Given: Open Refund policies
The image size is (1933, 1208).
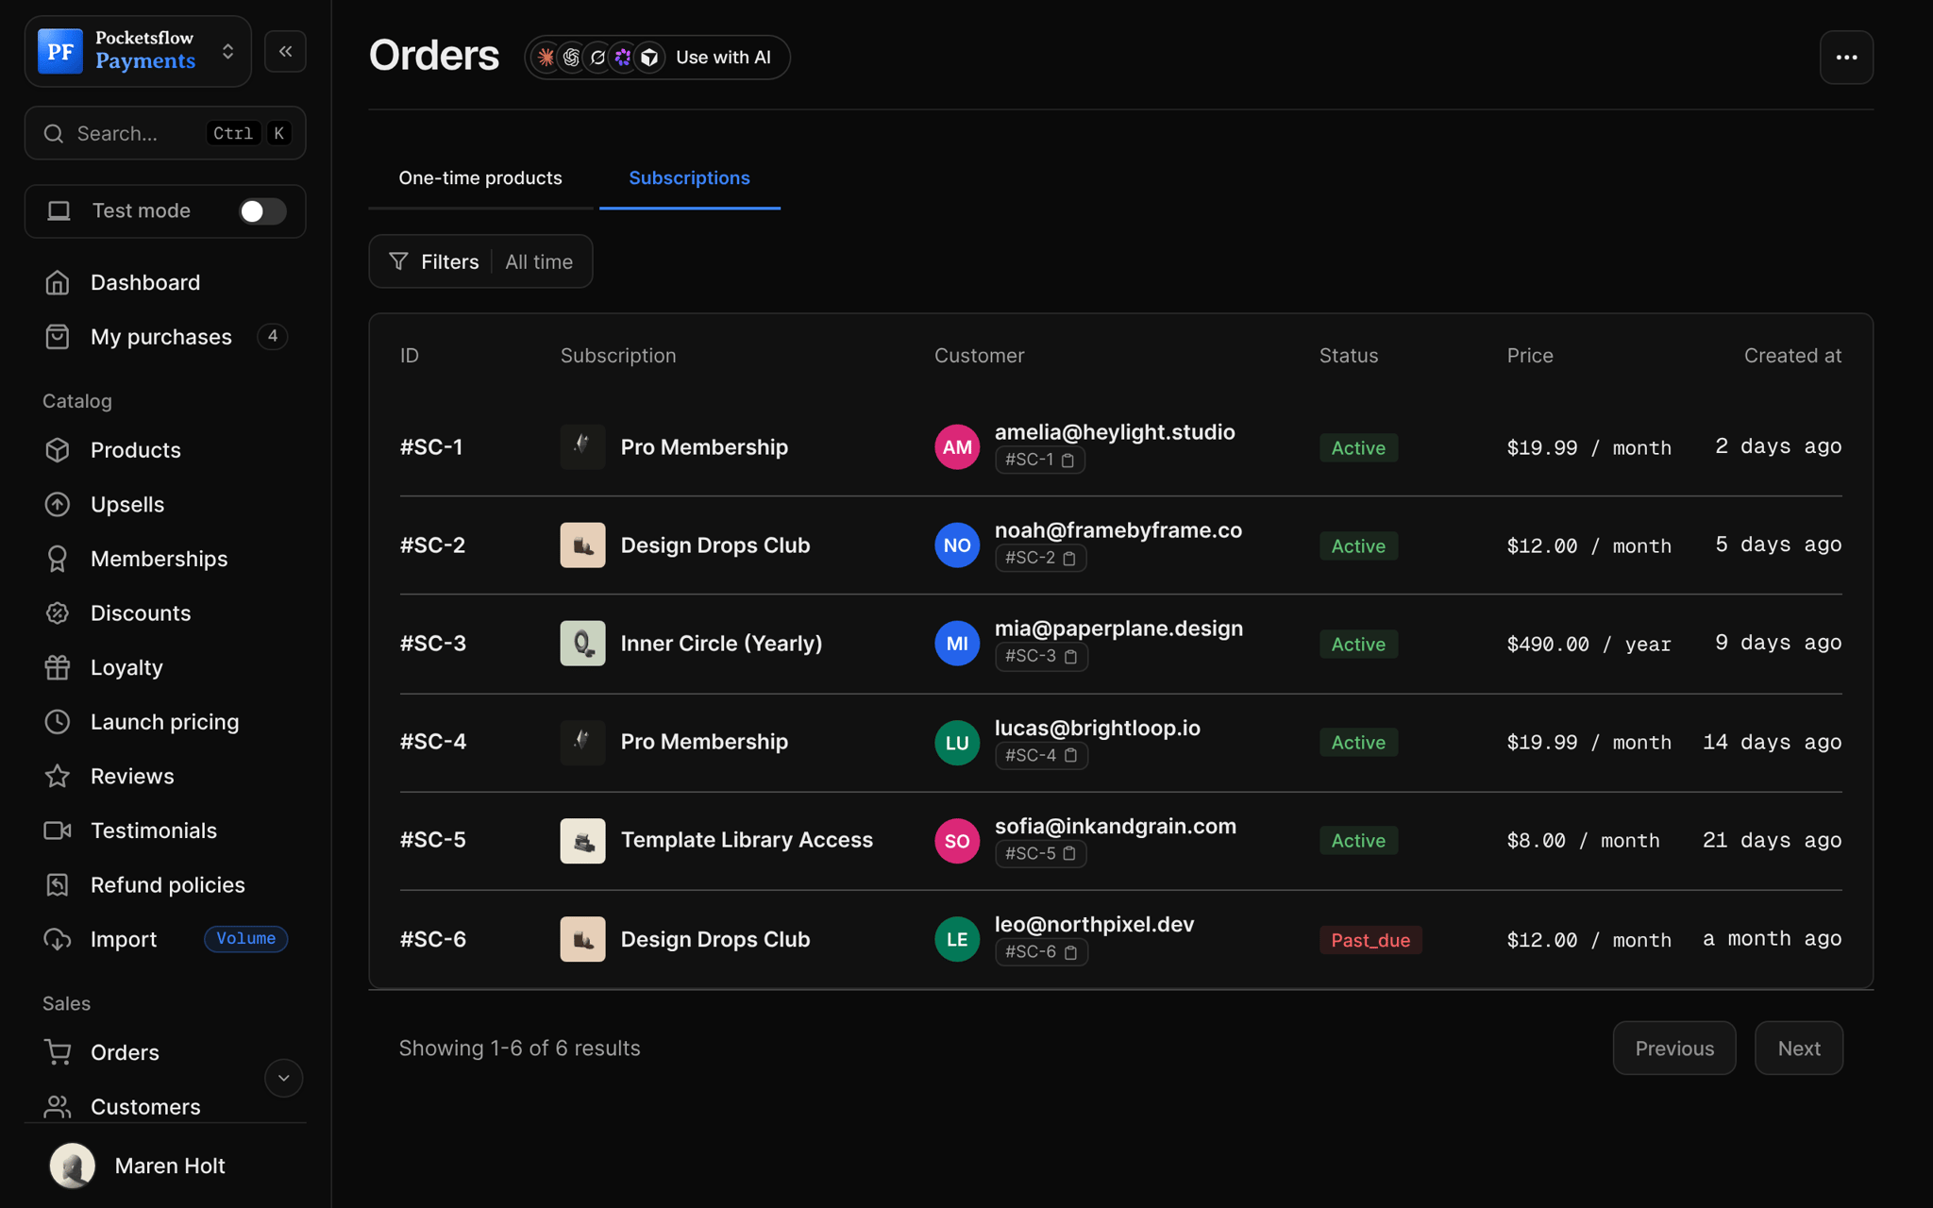Looking at the screenshot, I should point(167,885).
